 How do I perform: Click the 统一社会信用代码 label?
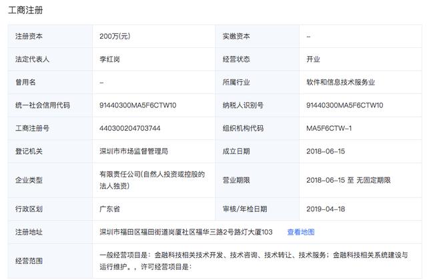(x=43, y=105)
